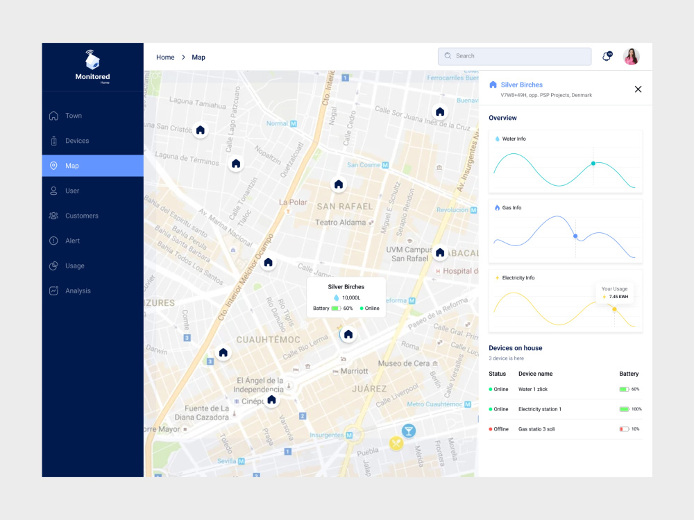Open the Town section

[92, 116]
